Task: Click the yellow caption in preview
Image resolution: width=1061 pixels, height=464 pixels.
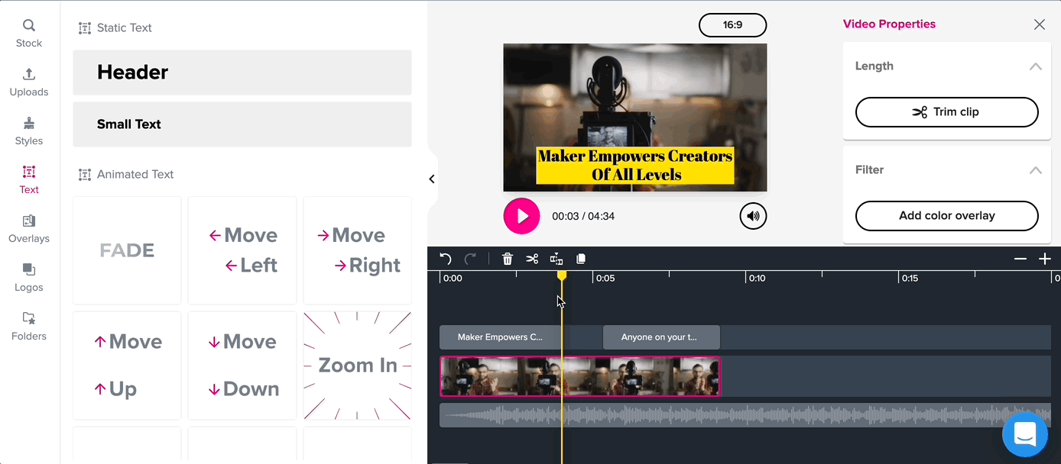Action: pos(635,166)
